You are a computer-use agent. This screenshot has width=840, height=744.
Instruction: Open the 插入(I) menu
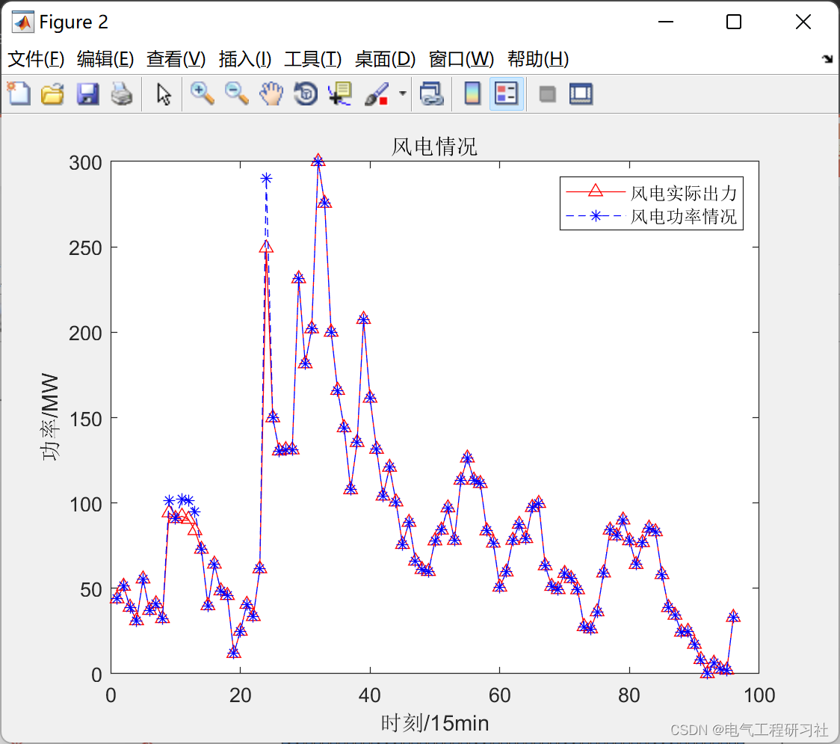click(x=245, y=58)
